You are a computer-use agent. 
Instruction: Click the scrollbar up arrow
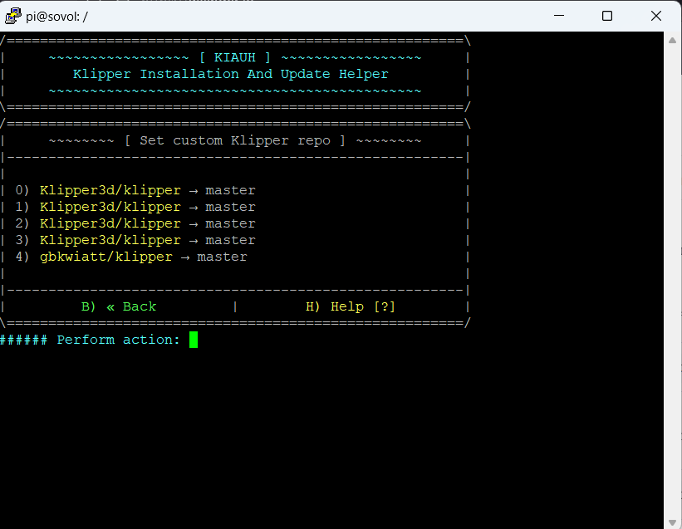coord(672,40)
